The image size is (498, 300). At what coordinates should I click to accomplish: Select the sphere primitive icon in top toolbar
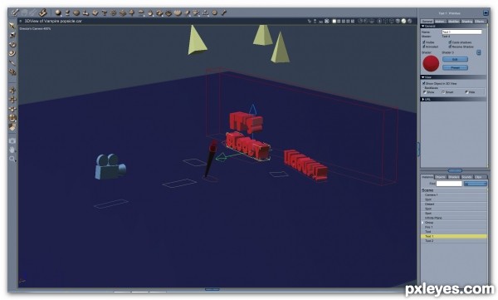pos(58,12)
